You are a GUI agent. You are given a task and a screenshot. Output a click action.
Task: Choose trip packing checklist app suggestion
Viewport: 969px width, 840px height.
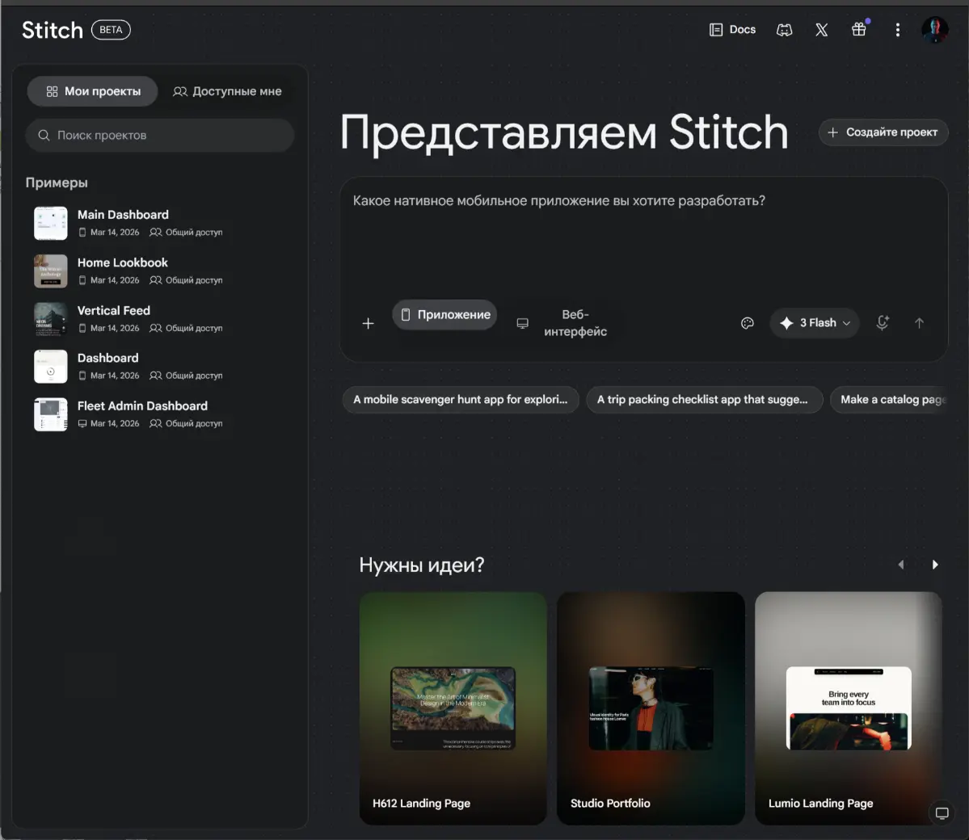(x=705, y=400)
